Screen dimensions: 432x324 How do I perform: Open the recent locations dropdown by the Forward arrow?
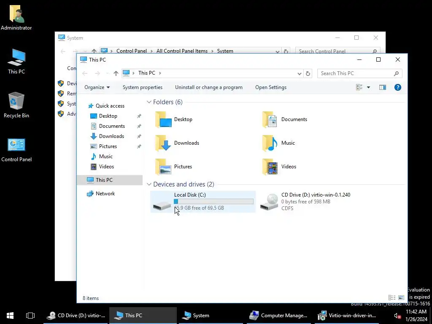pos(108,73)
